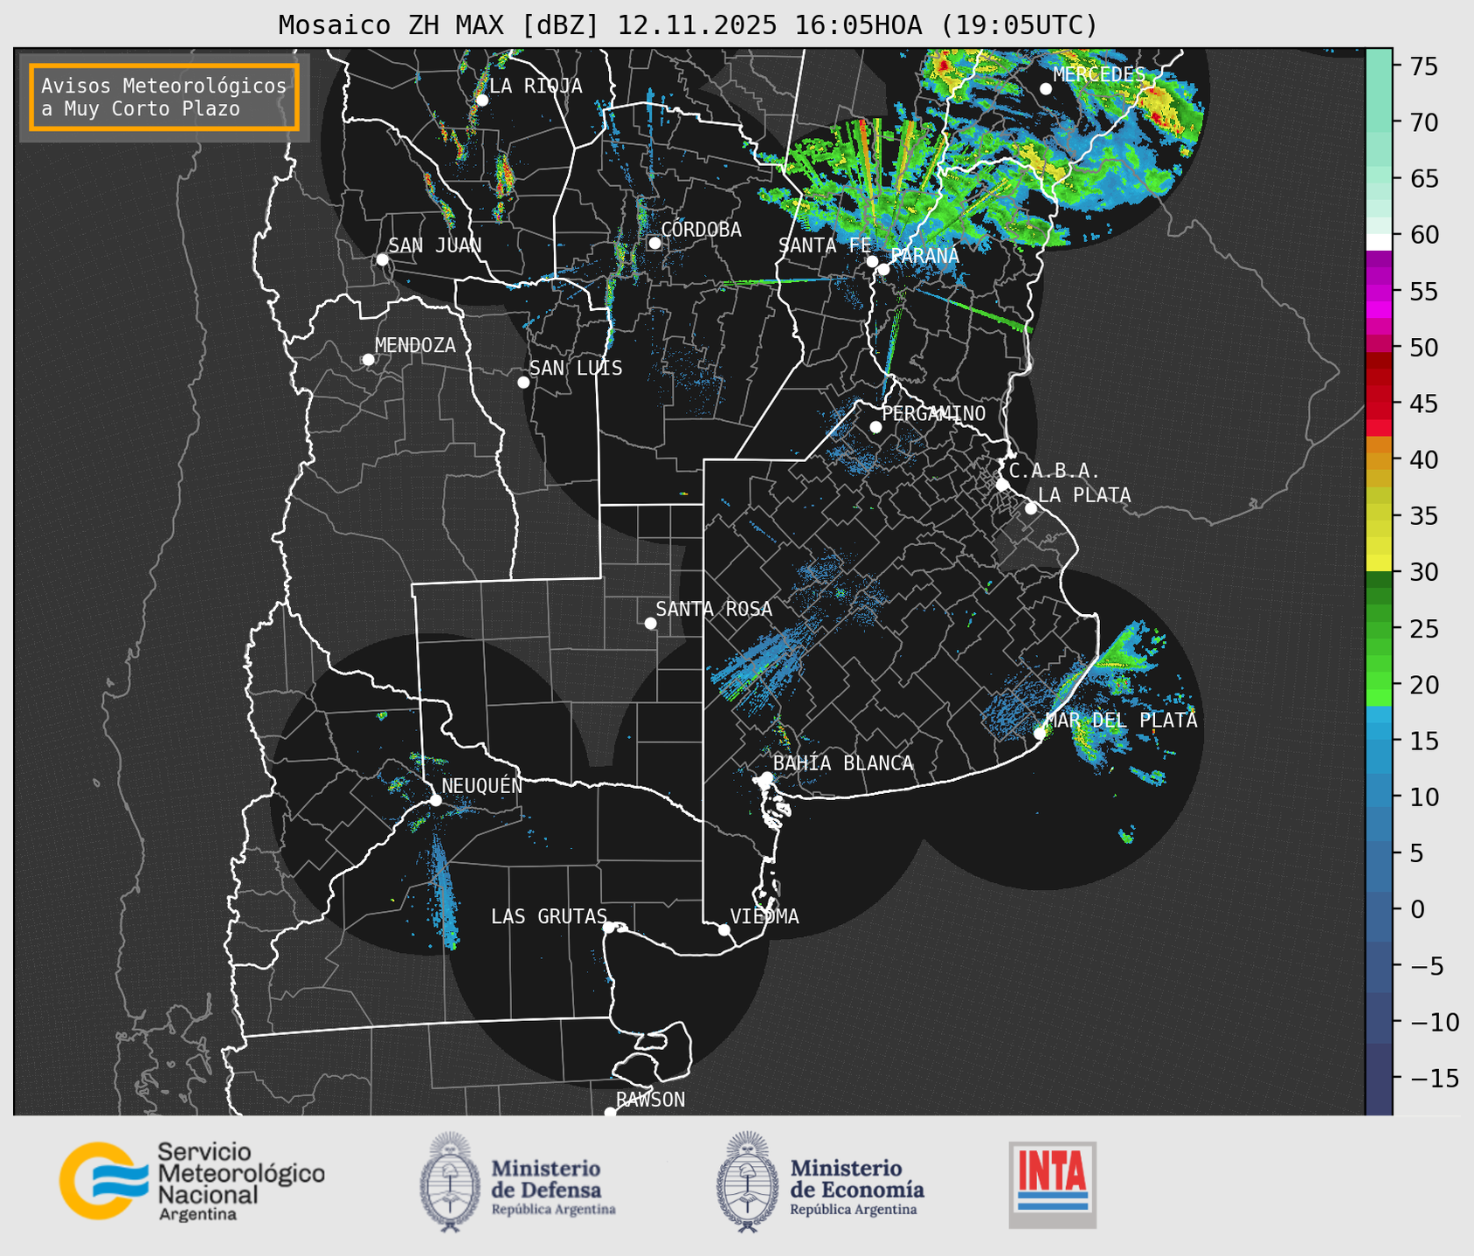Viewport: 1474px width, 1256px height.
Task: Click the map title 'Mosaico ZH MAX [dBZ]'
Action: (439, 25)
